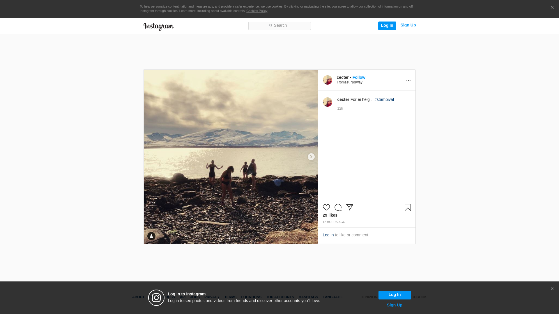
Task: Open the three-dot more options menu
Action: pos(408,80)
